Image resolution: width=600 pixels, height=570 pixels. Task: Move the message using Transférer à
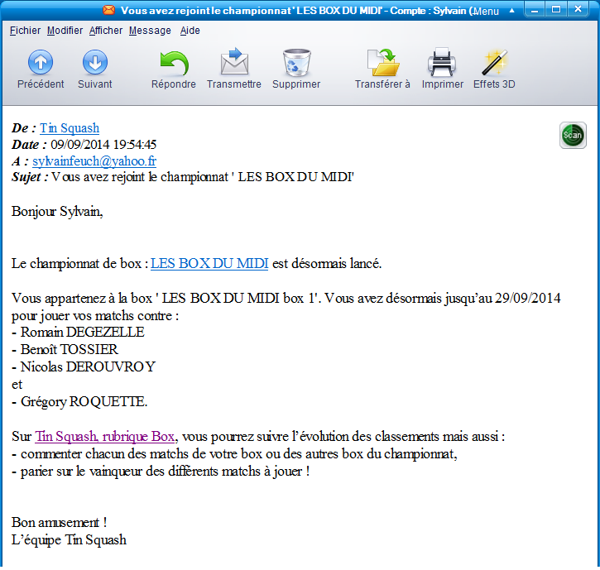(x=382, y=69)
